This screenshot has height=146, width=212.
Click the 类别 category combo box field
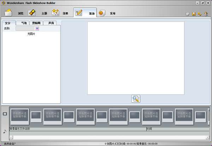pos(25,28)
